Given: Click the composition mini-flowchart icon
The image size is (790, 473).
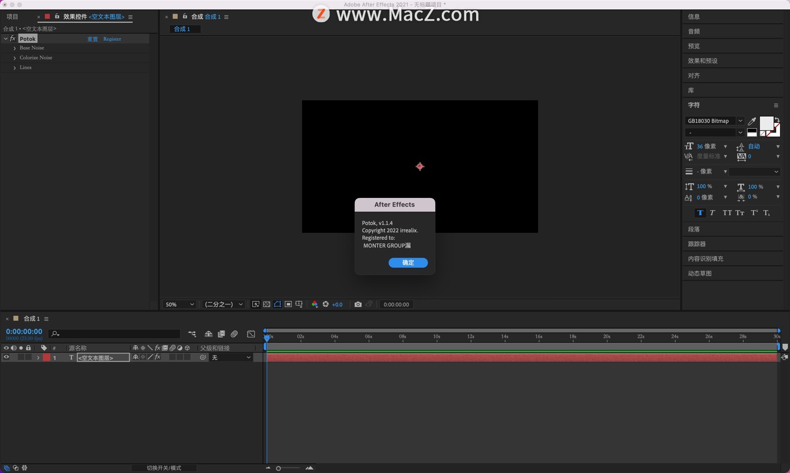Looking at the screenshot, I should (192, 334).
